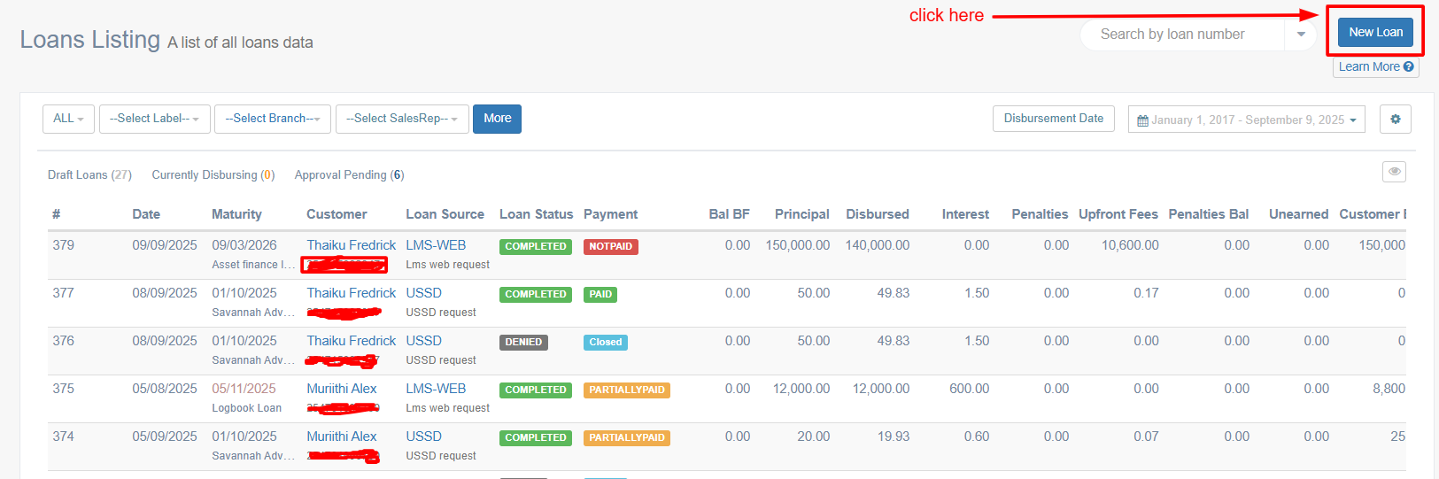Expand the Select Label dropdown
This screenshot has width=1439, height=479.
point(154,119)
